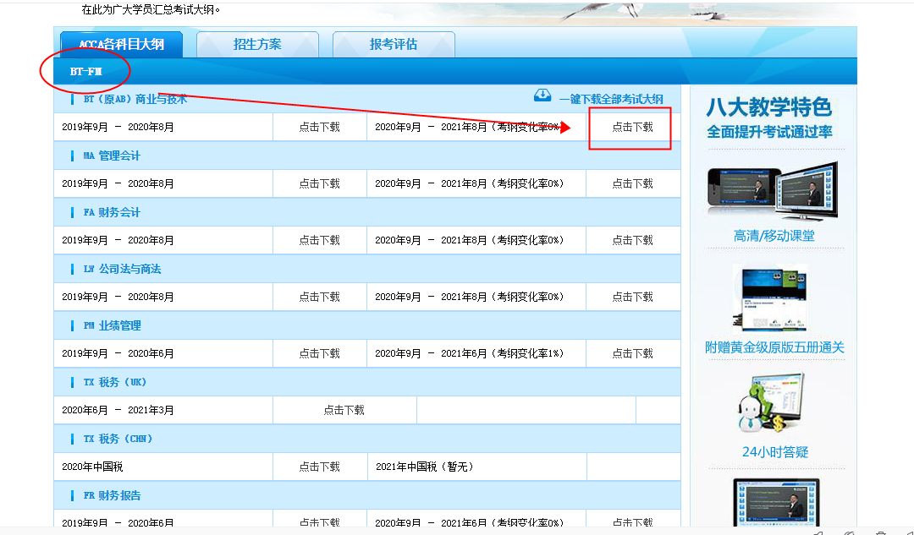Screen dimensions: 914x535
Task: Select the BT-FM sub-tab
Action: (x=85, y=72)
